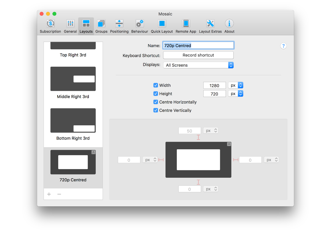Select the 720p Centred layout thumbnail
The height and width of the screenshot is (232, 331).
[73, 162]
